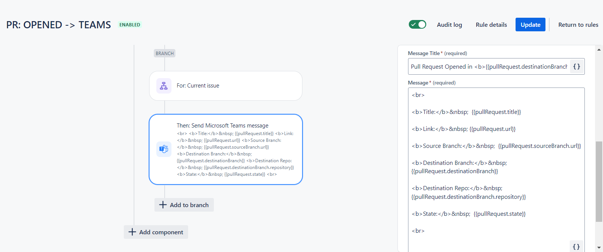Click the {{pullRequest.state}} line in Message
This screenshot has width=603, height=252.
pos(469,214)
